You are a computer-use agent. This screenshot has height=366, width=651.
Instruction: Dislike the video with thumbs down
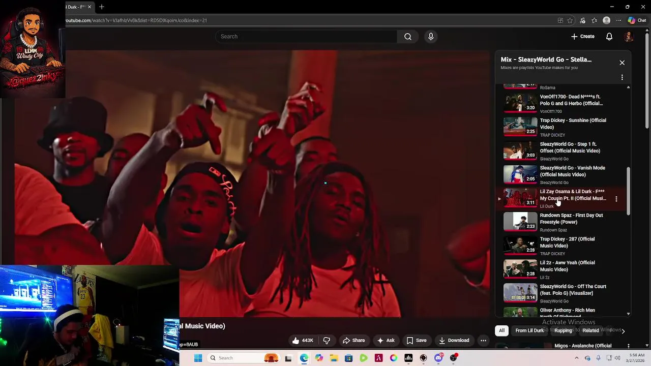click(x=327, y=341)
